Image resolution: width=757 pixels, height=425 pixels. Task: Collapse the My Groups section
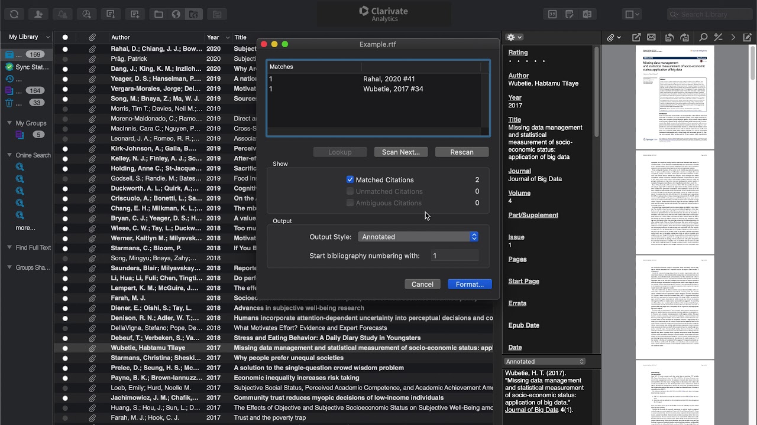tap(9, 123)
